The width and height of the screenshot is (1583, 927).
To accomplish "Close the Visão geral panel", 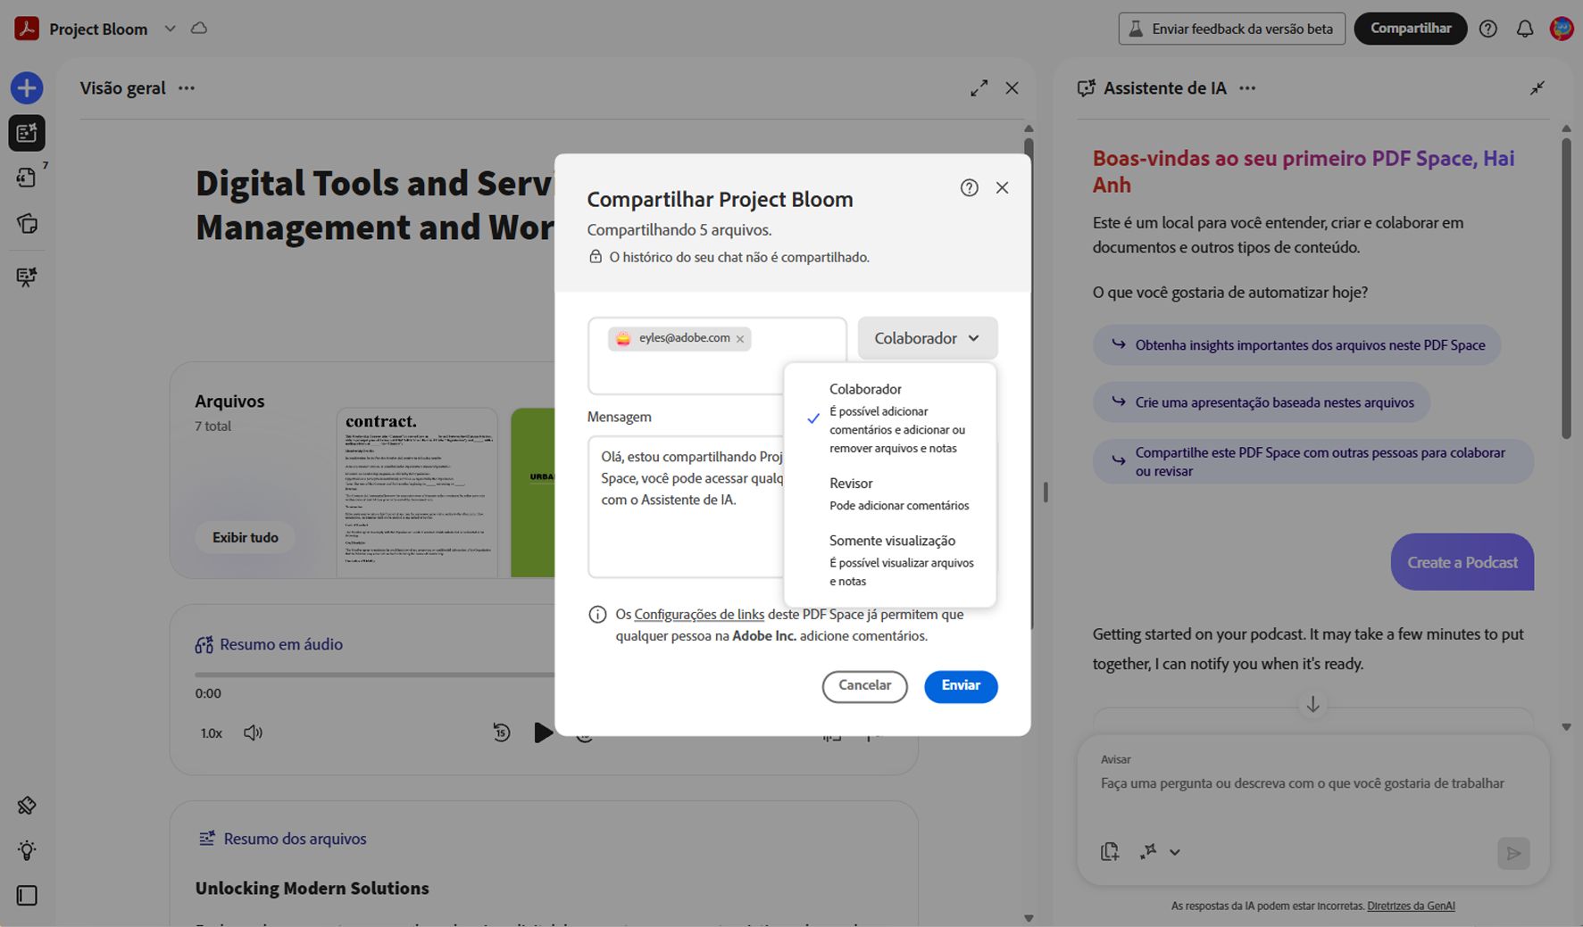I will (x=1012, y=88).
